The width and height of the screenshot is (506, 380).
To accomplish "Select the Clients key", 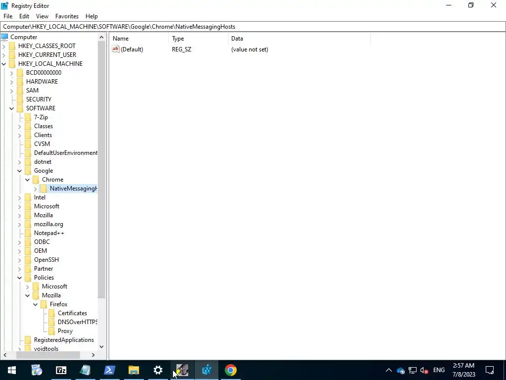I will 43,135.
